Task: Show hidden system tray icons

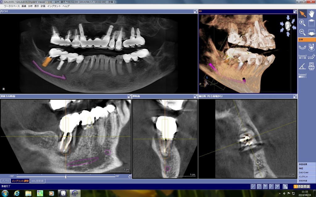Action: [280, 194]
